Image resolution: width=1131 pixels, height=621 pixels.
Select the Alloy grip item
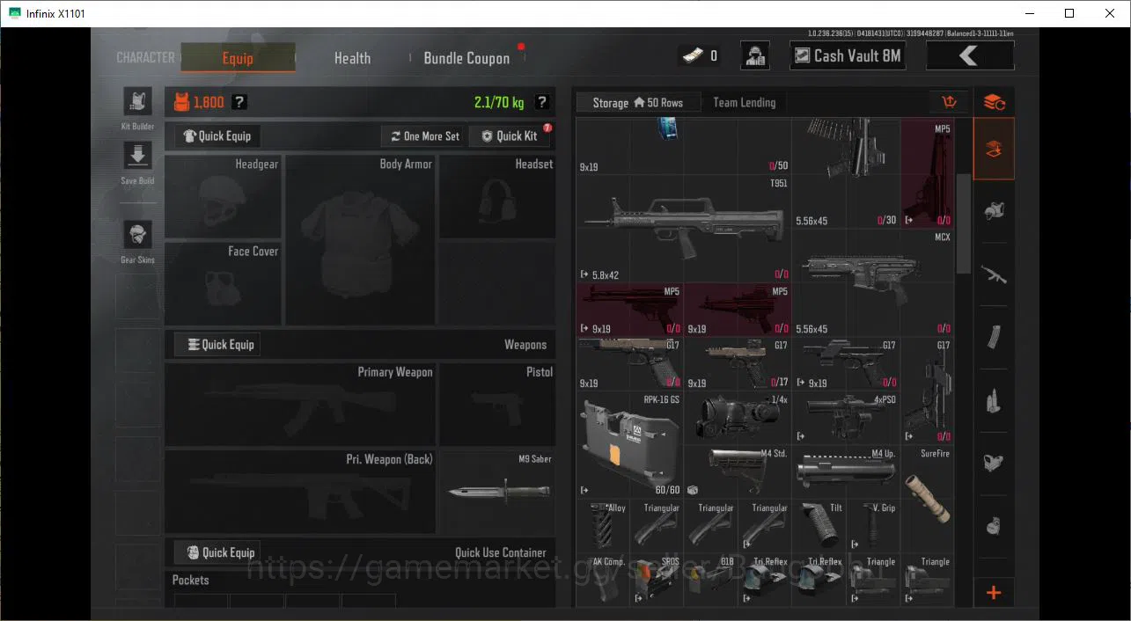pyautogui.click(x=603, y=526)
